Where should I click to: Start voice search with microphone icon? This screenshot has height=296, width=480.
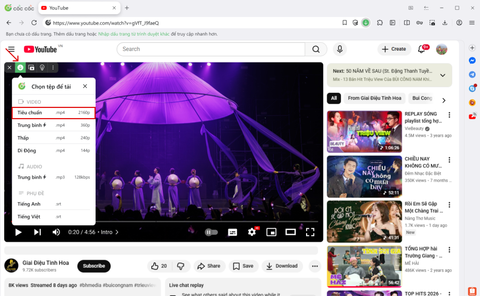pos(340,49)
